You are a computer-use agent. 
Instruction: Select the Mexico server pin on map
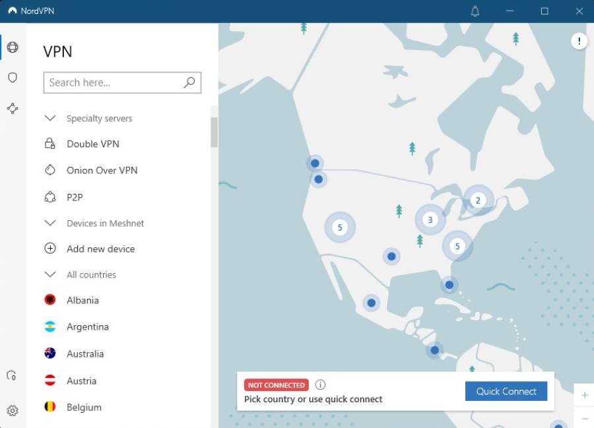tap(371, 303)
